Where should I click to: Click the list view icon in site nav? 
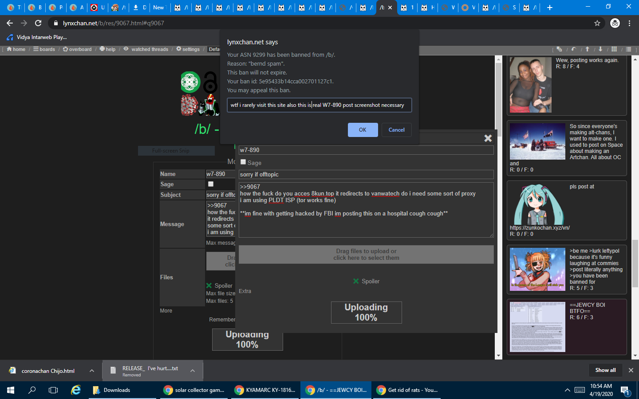(x=628, y=49)
